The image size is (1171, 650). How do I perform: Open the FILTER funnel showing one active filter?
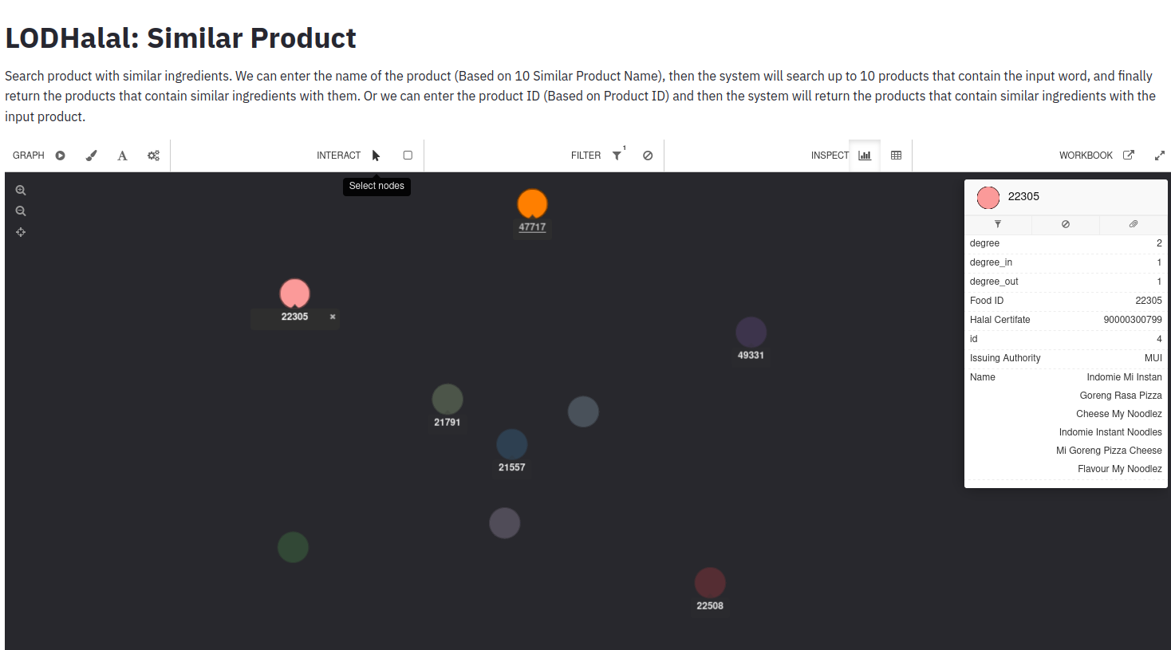coord(617,155)
